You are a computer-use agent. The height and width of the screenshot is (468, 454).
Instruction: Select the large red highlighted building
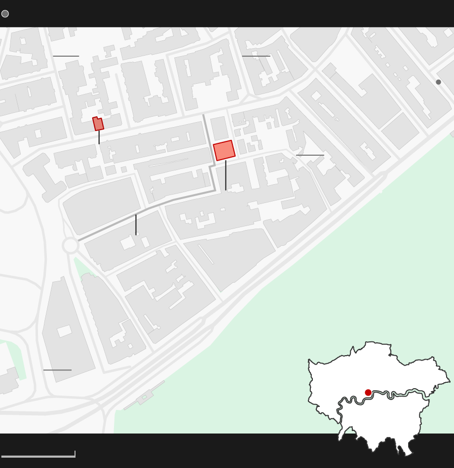coord(224,150)
